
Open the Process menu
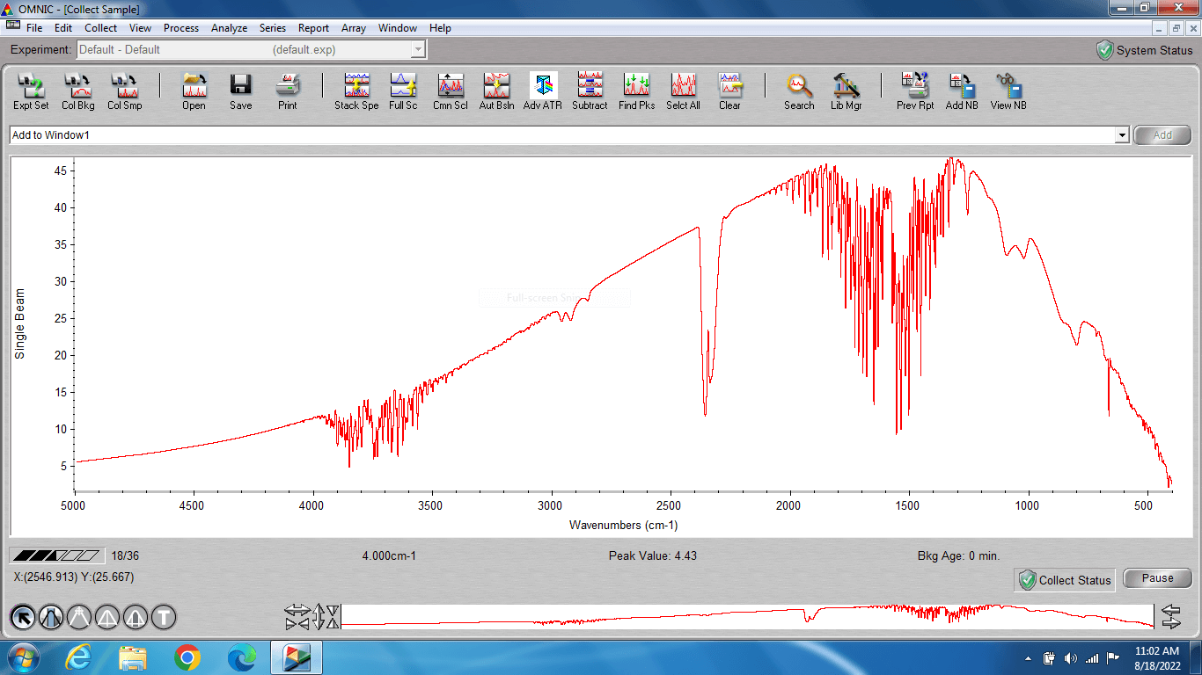(x=180, y=27)
